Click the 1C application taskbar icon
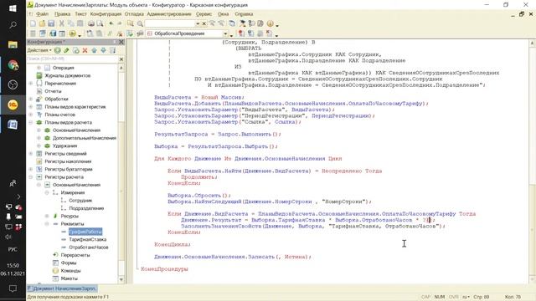This screenshot has height=301, width=536. click(x=13, y=105)
